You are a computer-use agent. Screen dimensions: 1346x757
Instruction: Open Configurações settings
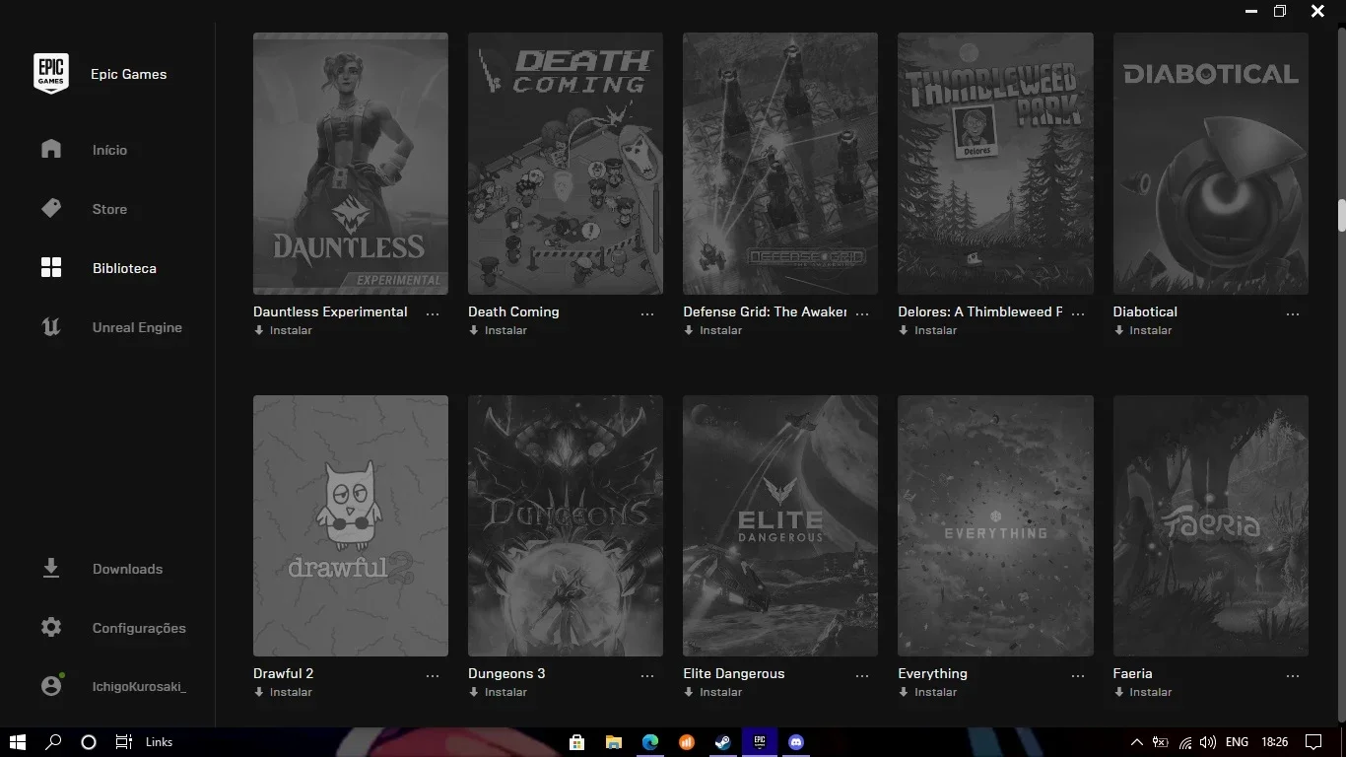pos(139,628)
